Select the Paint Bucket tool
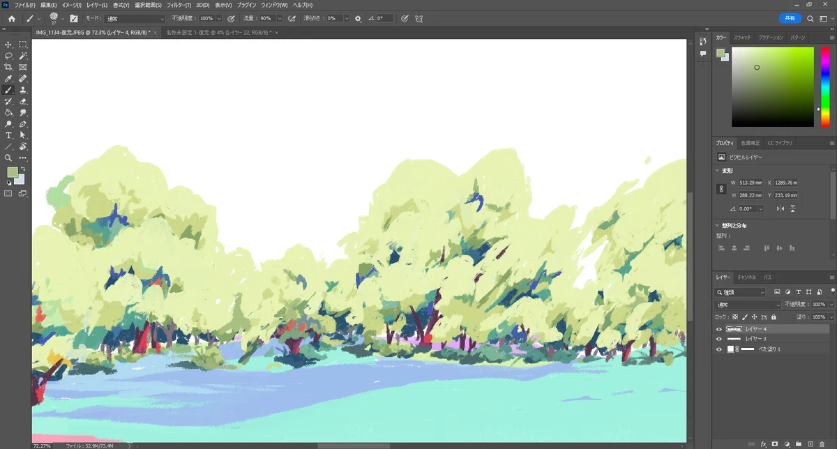The height and width of the screenshot is (449, 837). [x=9, y=112]
